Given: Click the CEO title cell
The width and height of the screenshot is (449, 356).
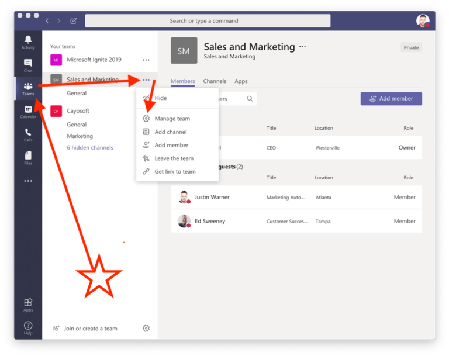Looking at the screenshot, I should coord(271,148).
